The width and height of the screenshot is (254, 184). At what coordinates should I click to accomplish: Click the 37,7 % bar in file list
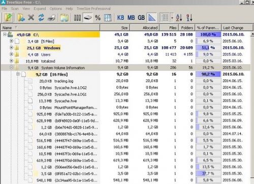(208, 173)
